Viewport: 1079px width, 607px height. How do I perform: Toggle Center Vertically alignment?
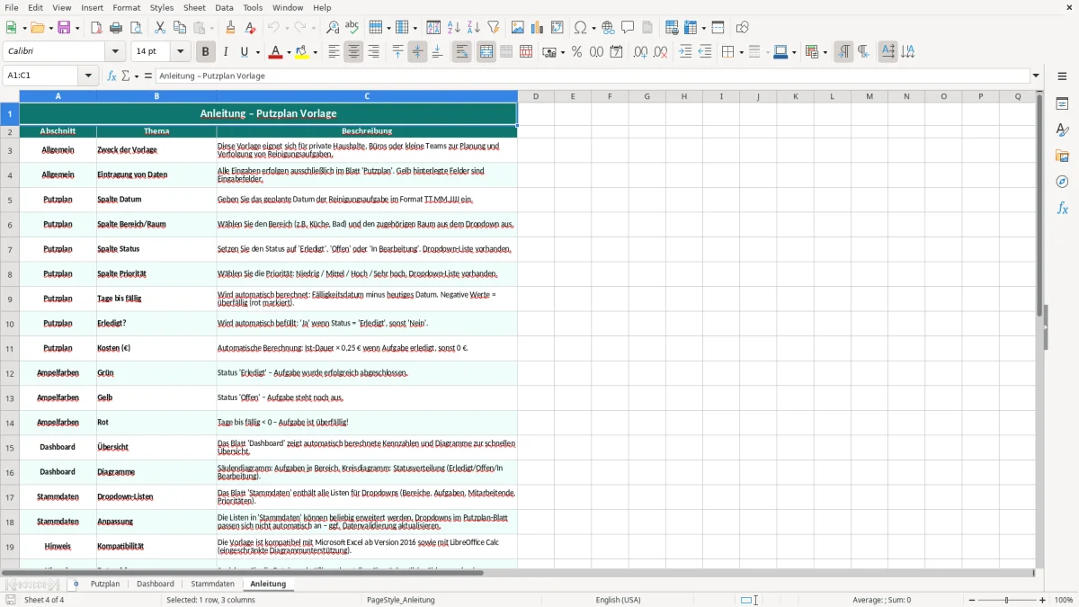pyautogui.click(x=417, y=52)
